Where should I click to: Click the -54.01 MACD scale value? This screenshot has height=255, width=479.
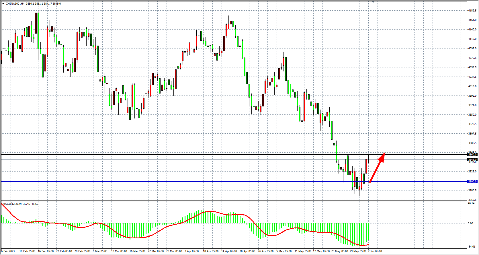(472, 247)
